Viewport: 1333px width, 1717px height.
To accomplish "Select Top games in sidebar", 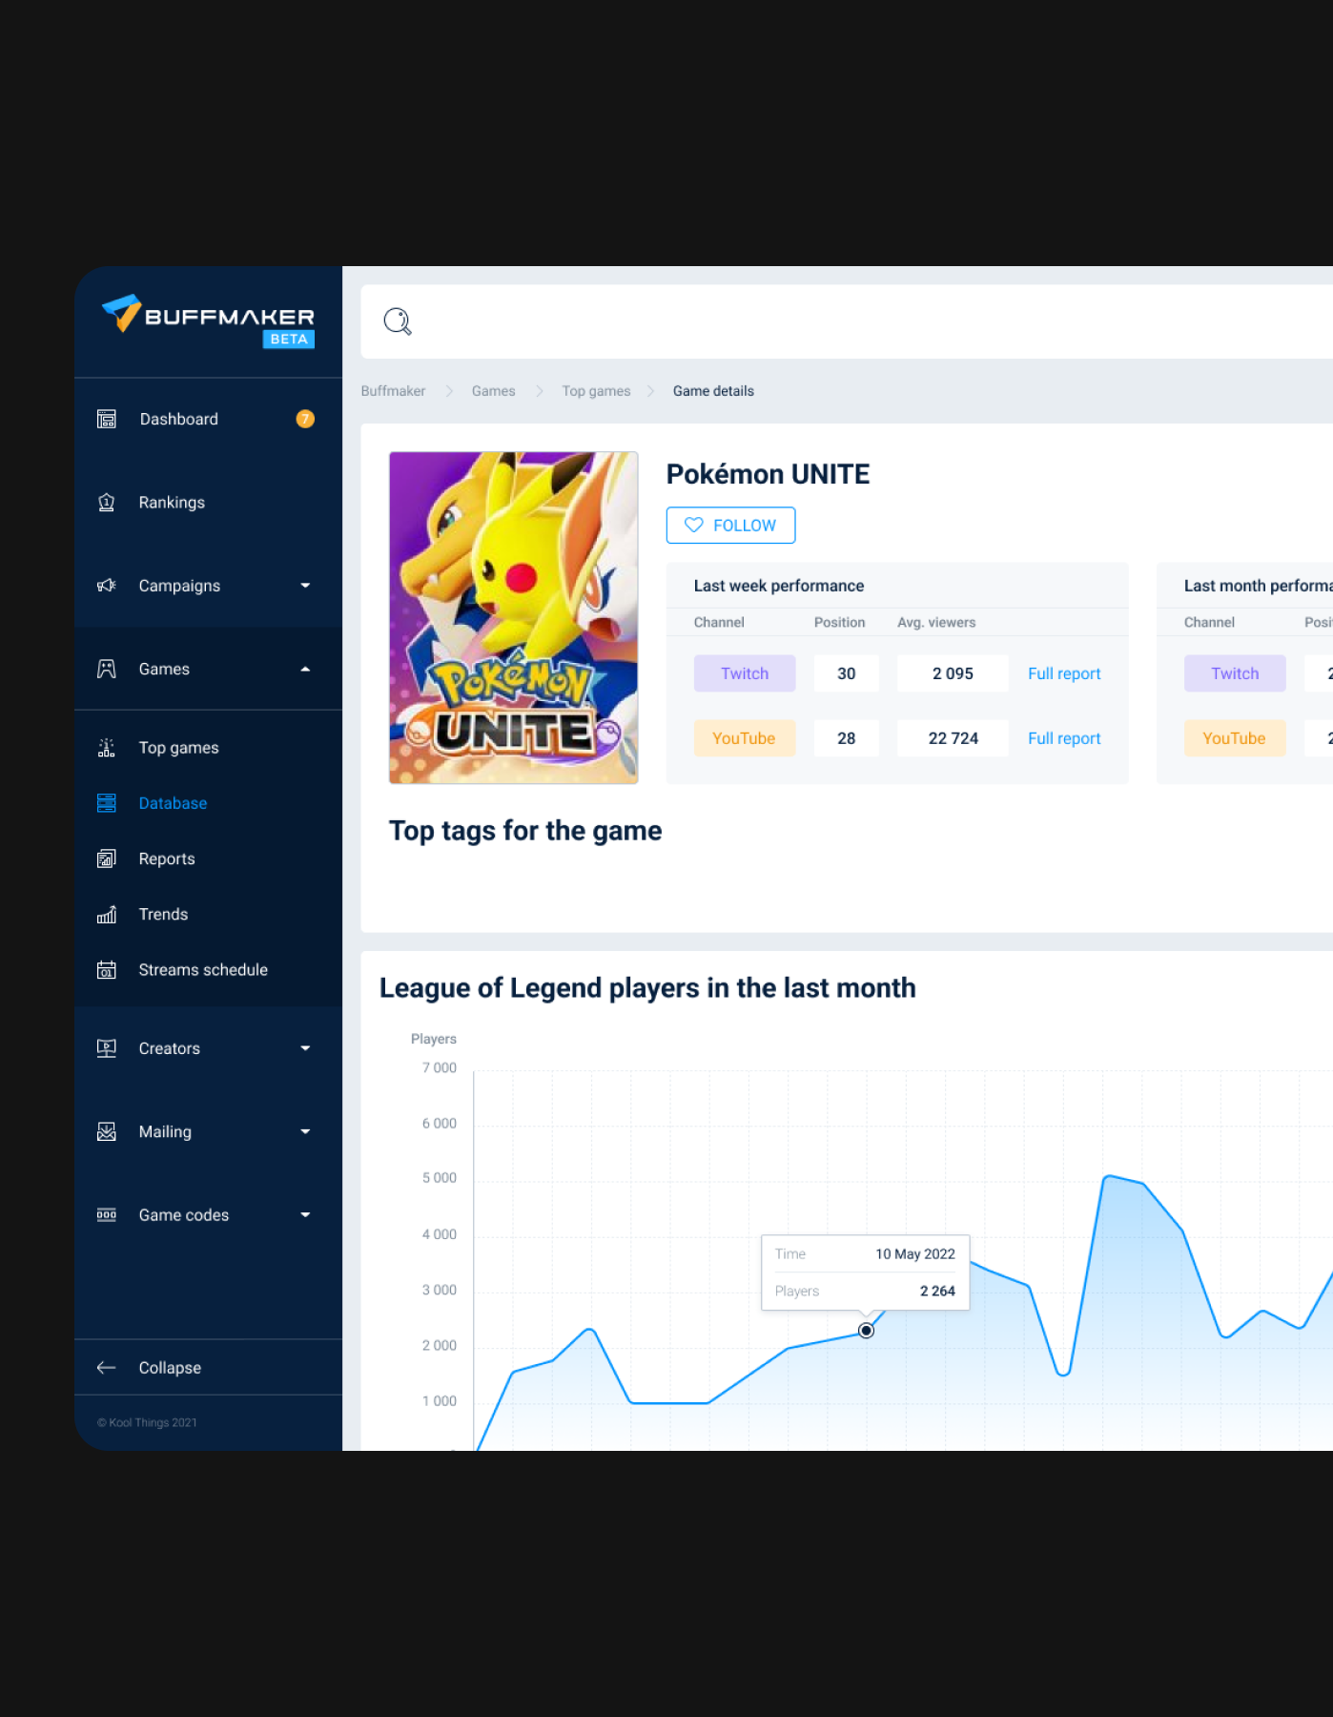I will click(x=208, y=748).
